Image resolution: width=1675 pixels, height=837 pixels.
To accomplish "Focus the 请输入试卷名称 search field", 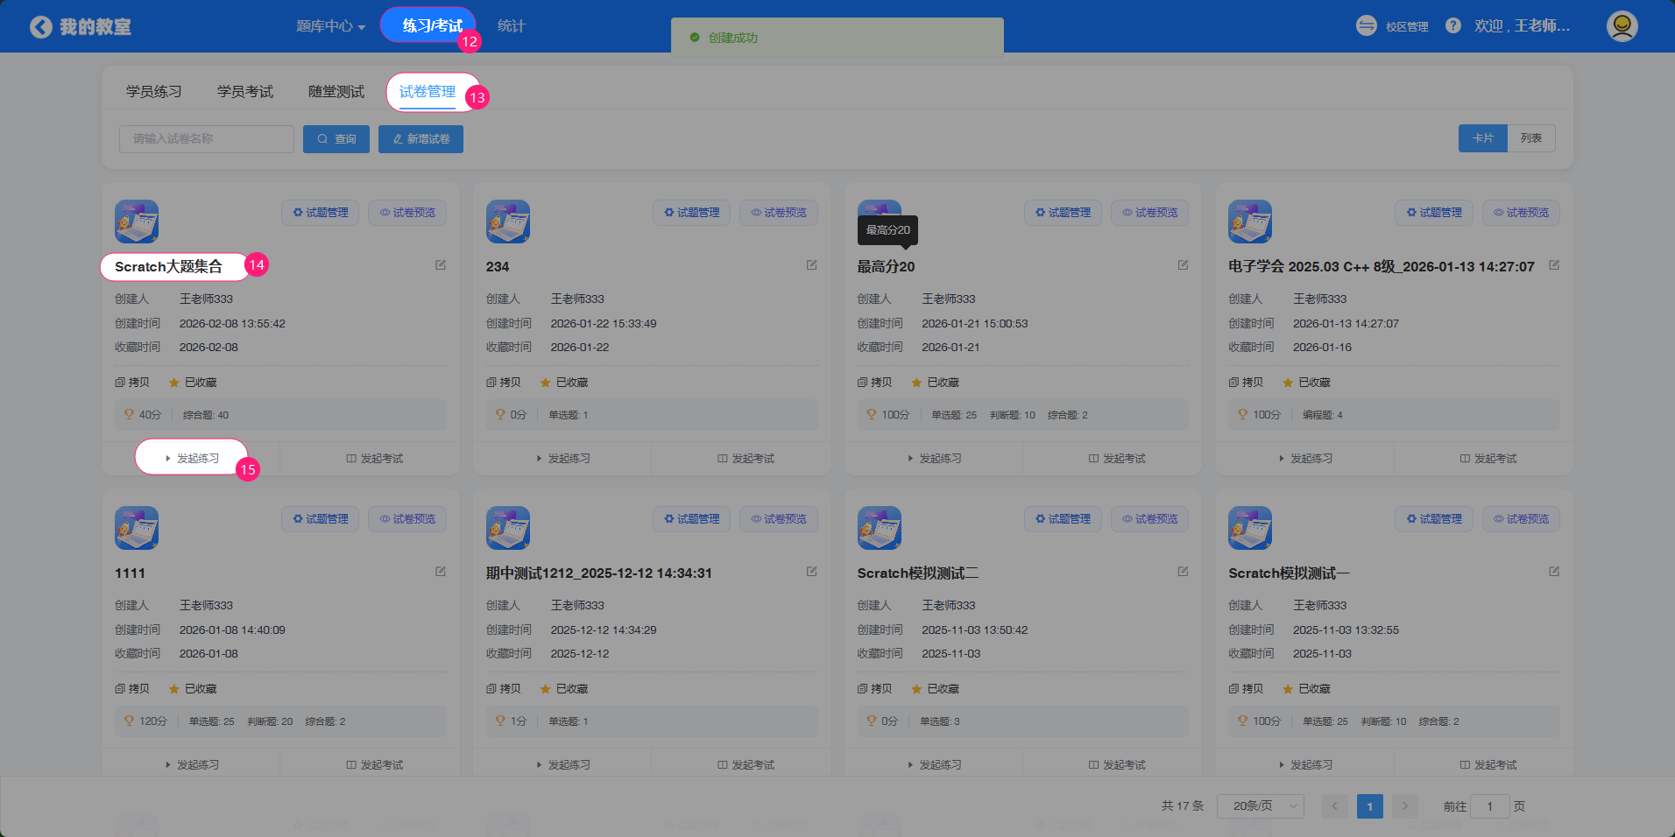I will click(x=207, y=139).
